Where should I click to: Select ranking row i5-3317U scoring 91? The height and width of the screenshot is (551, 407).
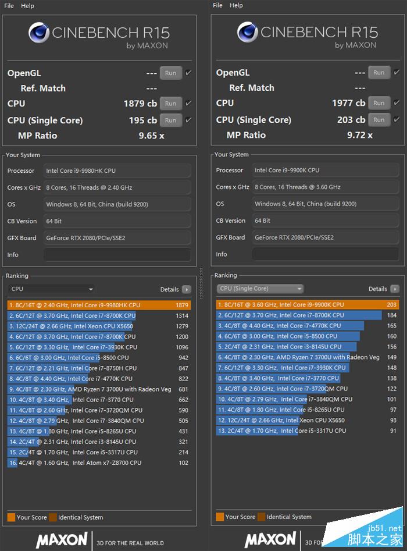pos(308,431)
